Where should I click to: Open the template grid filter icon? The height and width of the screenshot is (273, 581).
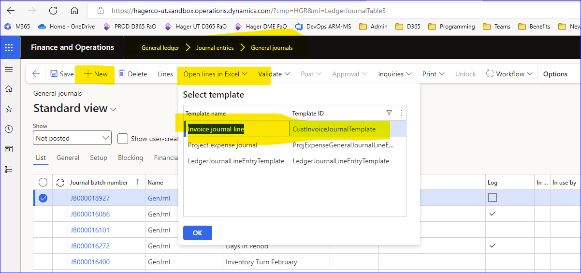tap(389, 113)
